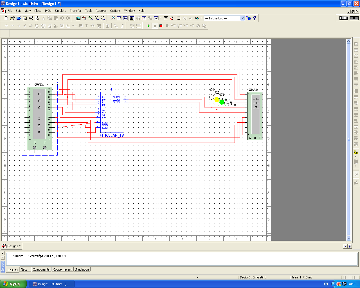Click the white X1 probe lamp
360x288 pixels.
pyautogui.click(x=212, y=97)
